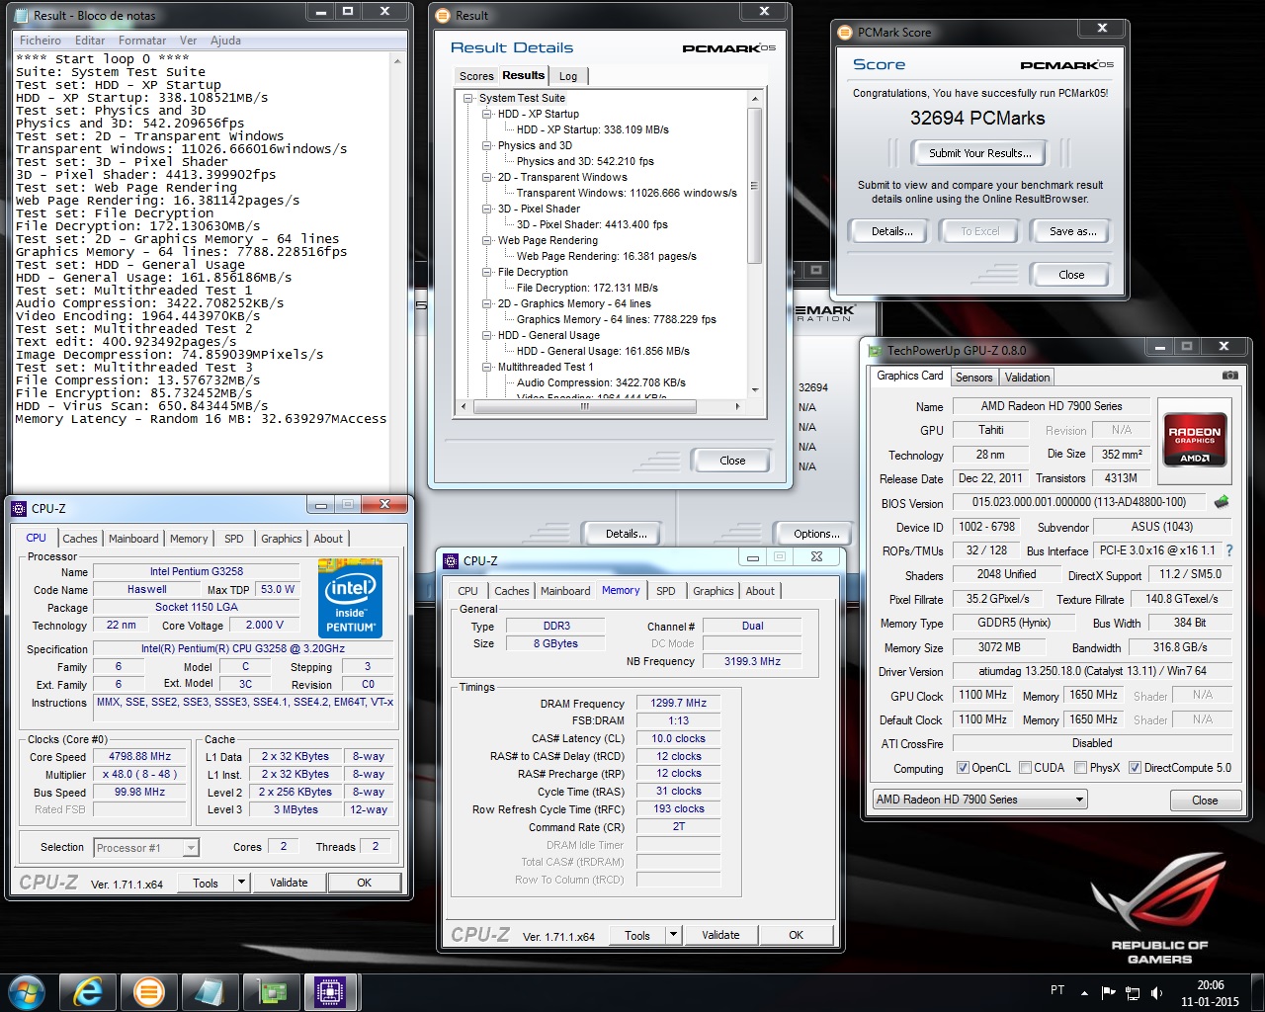Open the Mainboard tab in CPU-Z CPU window
This screenshot has height=1012, width=1265.
(x=133, y=539)
